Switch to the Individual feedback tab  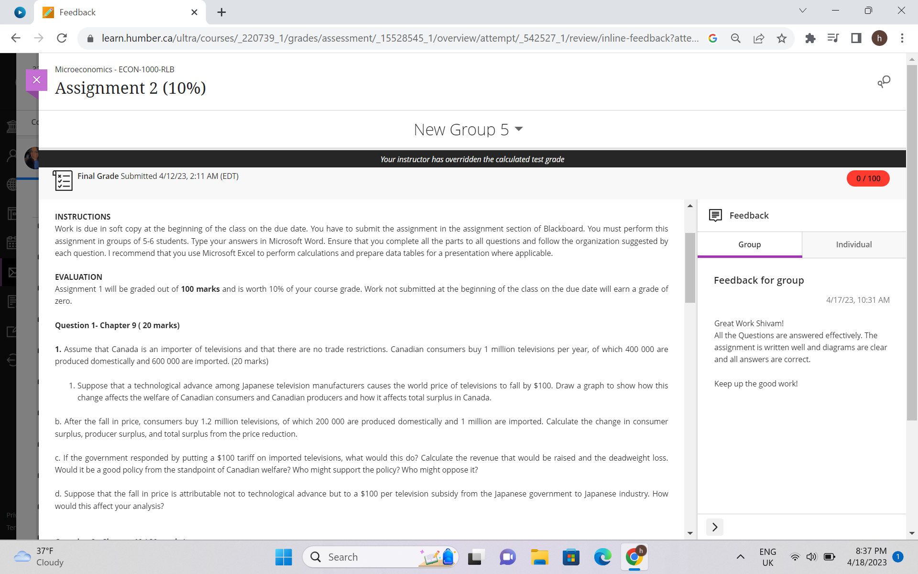853,244
